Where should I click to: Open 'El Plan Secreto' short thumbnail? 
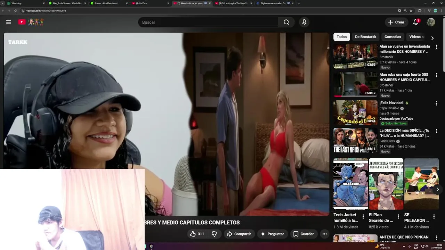point(386,184)
